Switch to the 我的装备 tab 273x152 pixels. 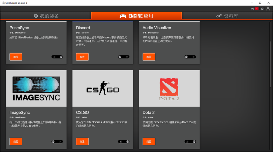tap(46, 16)
